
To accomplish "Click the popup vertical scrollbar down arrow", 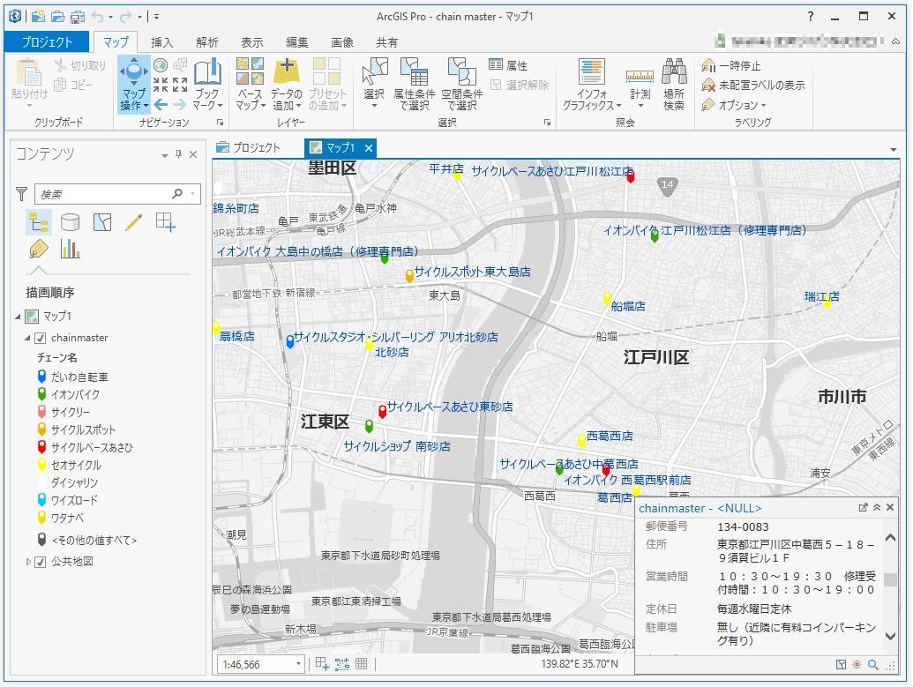I will pyautogui.click(x=890, y=637).
